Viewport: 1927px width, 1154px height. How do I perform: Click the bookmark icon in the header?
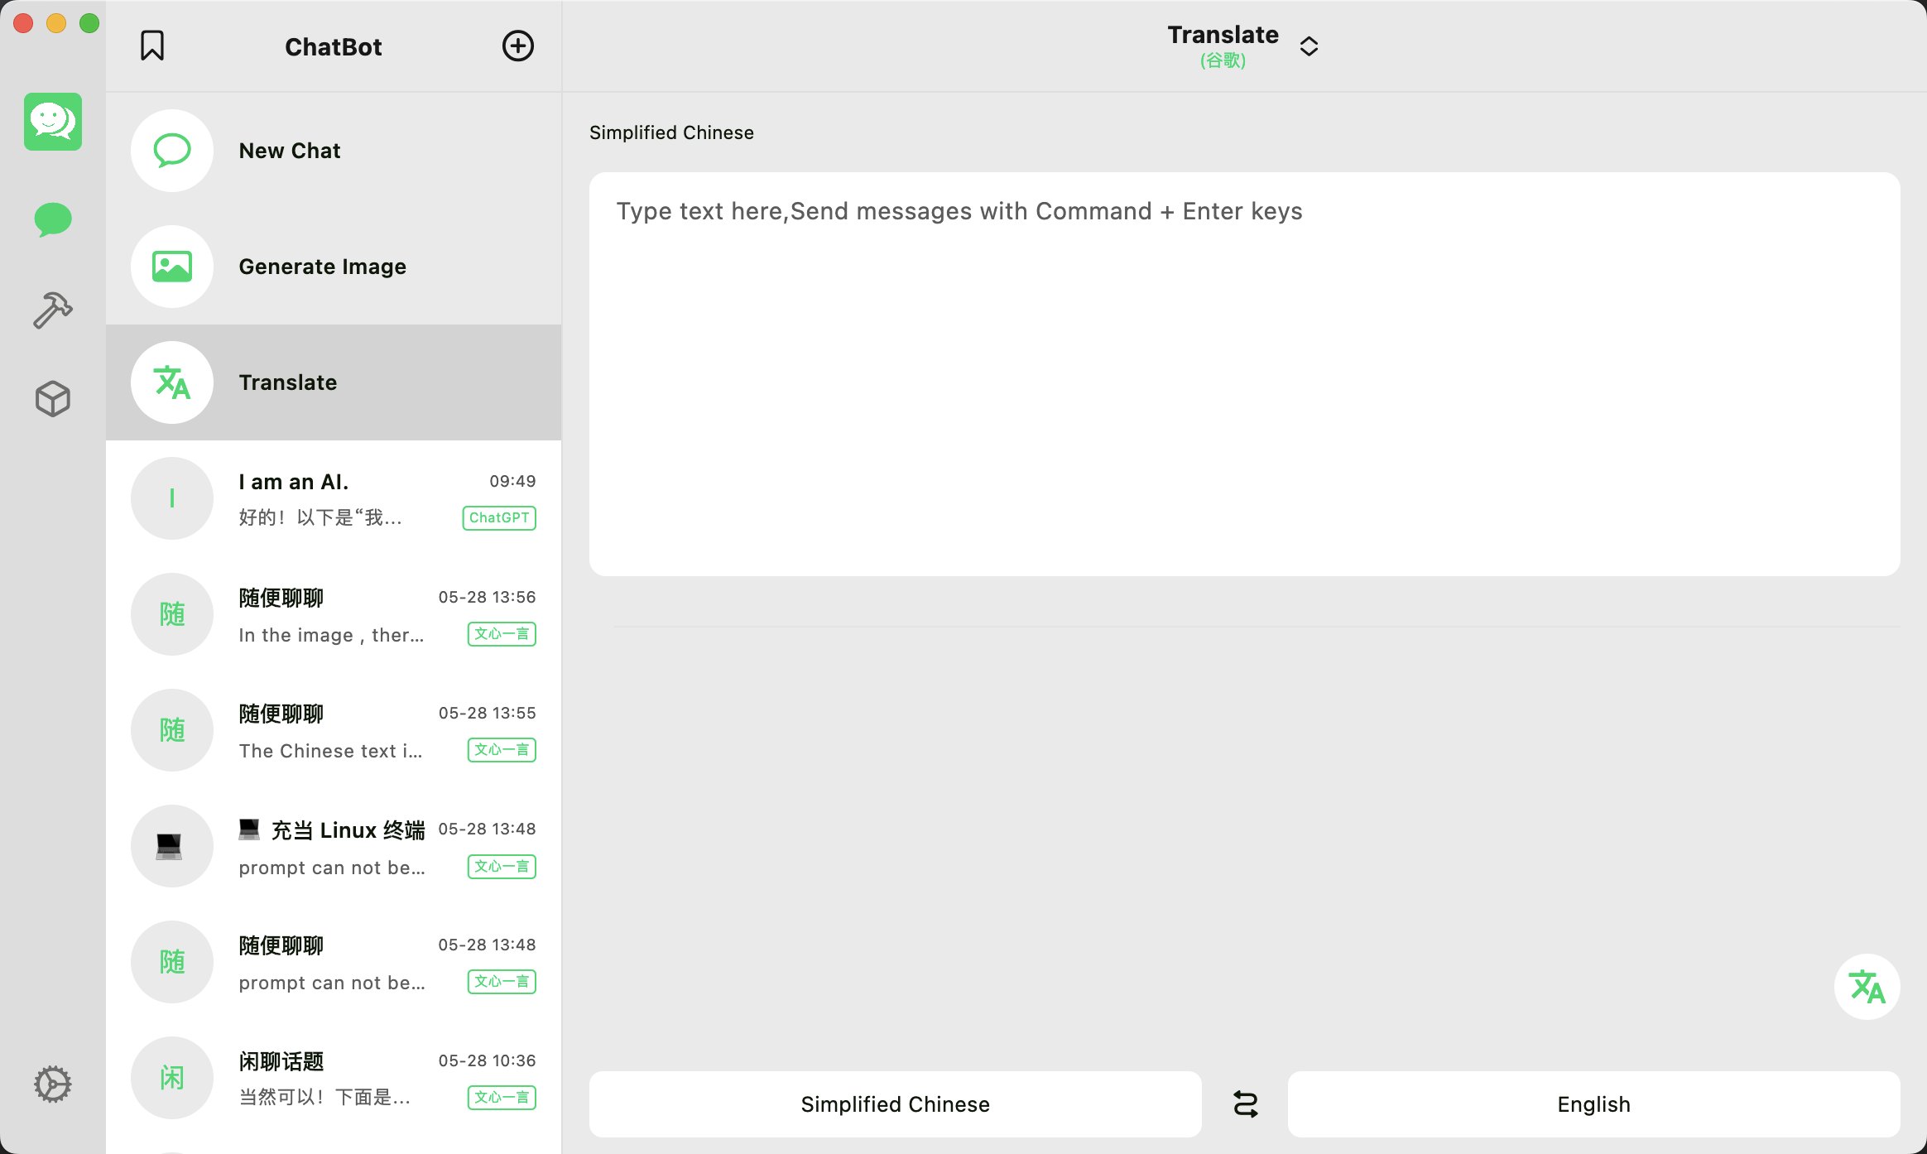[x=152, y=46]
